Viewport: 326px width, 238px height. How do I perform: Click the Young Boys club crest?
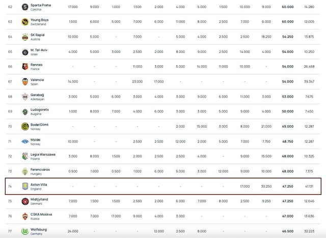point(25,22)
